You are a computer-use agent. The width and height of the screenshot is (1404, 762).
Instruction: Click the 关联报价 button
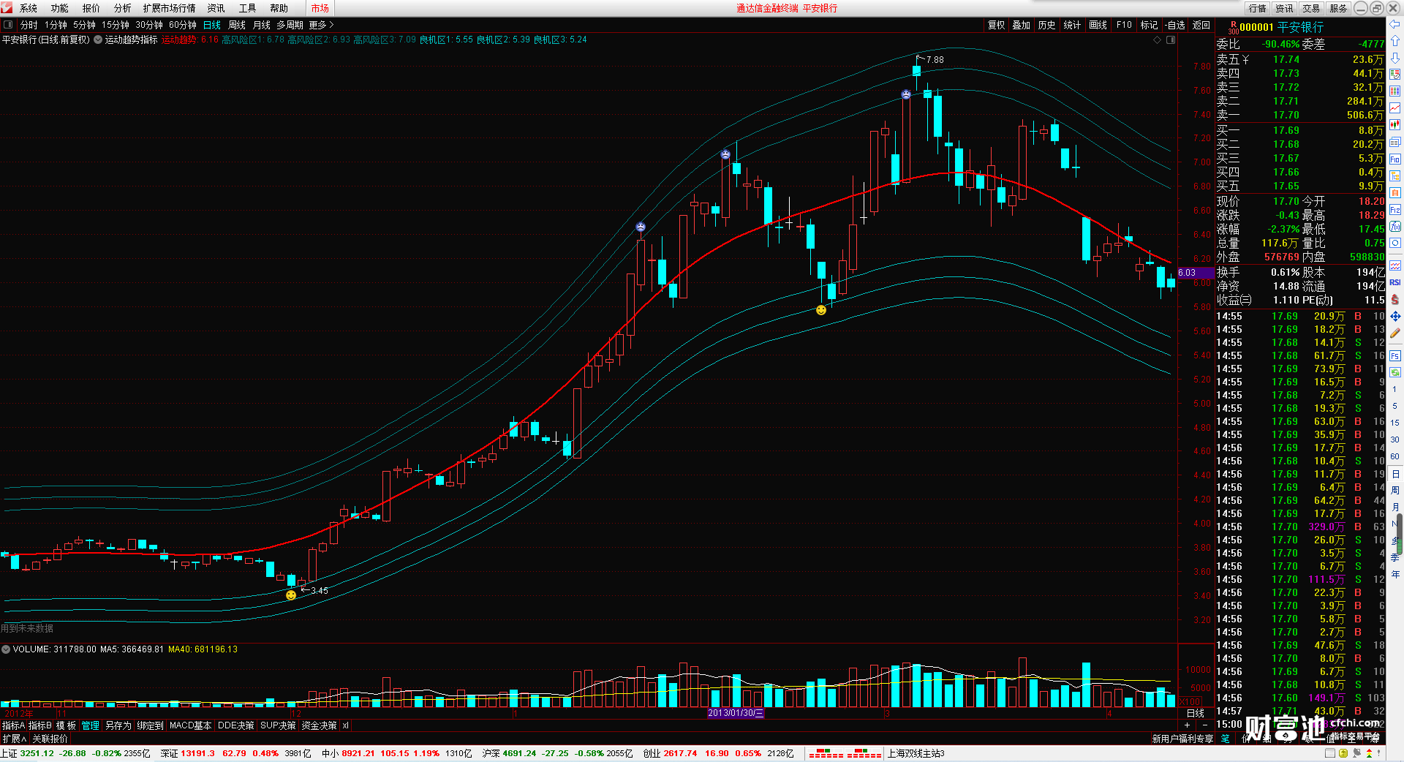(x=50, y=739)
